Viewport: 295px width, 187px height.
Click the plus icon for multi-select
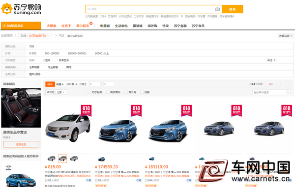[x=274, y=60]
